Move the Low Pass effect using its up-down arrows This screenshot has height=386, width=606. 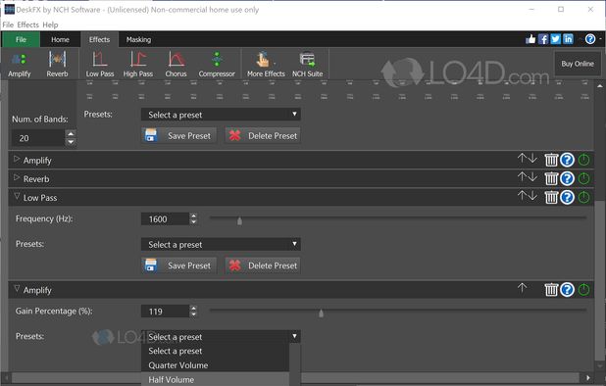(x=528, y=196)
